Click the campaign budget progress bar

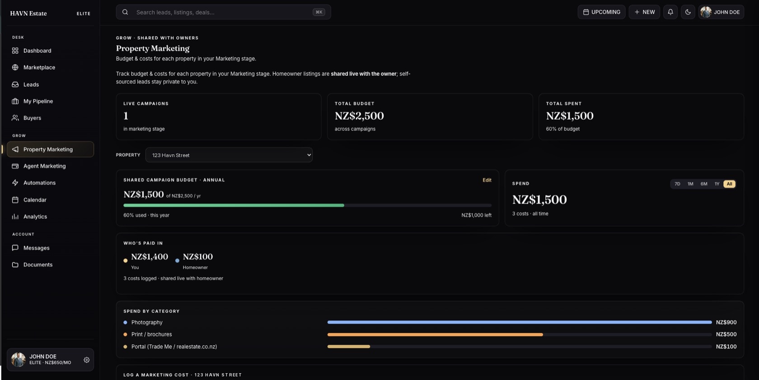click(x=307, y=205)
